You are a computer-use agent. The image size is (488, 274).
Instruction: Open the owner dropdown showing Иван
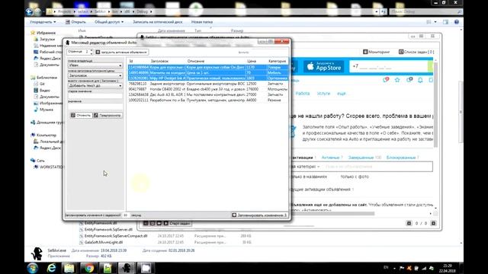click(x=95, y=65)
